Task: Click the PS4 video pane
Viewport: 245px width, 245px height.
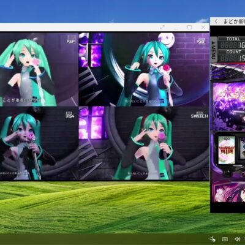Action: [39, 143]
